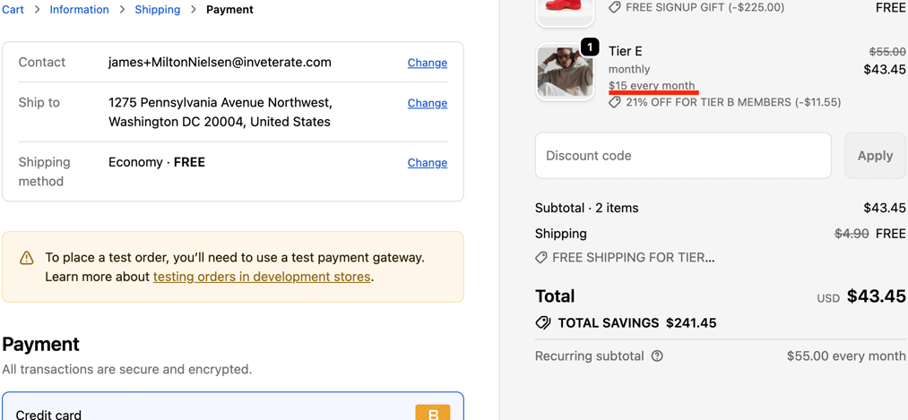The width and height of the screenshot is (908, 420).
Task: Click the Tier E product thumbnail
Action: tap(565, 73)
